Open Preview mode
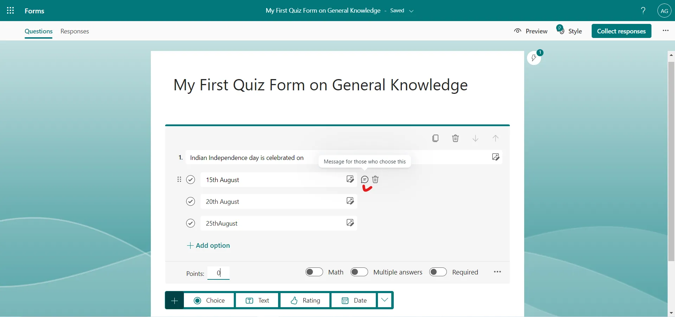The image size is (675, 317). 531,31
